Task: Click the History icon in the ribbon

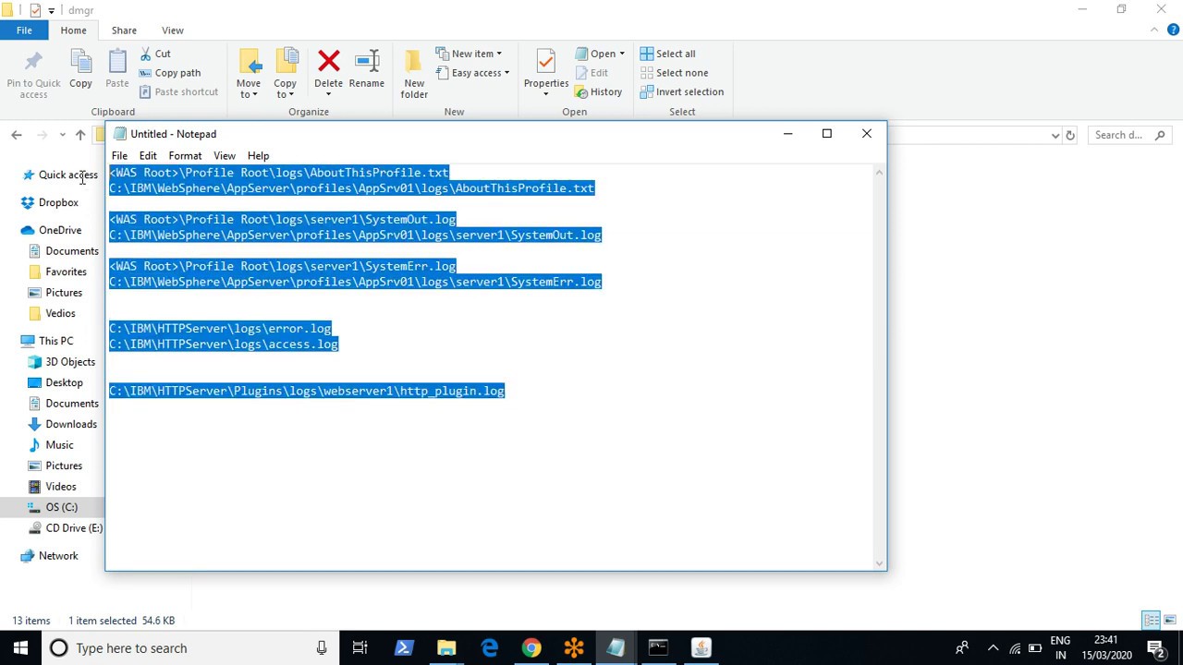Action: click(581, 91)
